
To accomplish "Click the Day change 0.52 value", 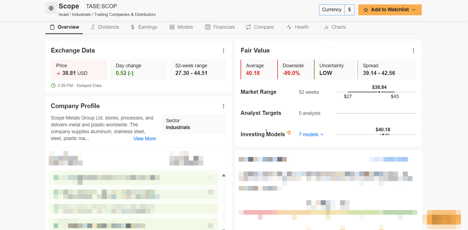I will [125, 73].
